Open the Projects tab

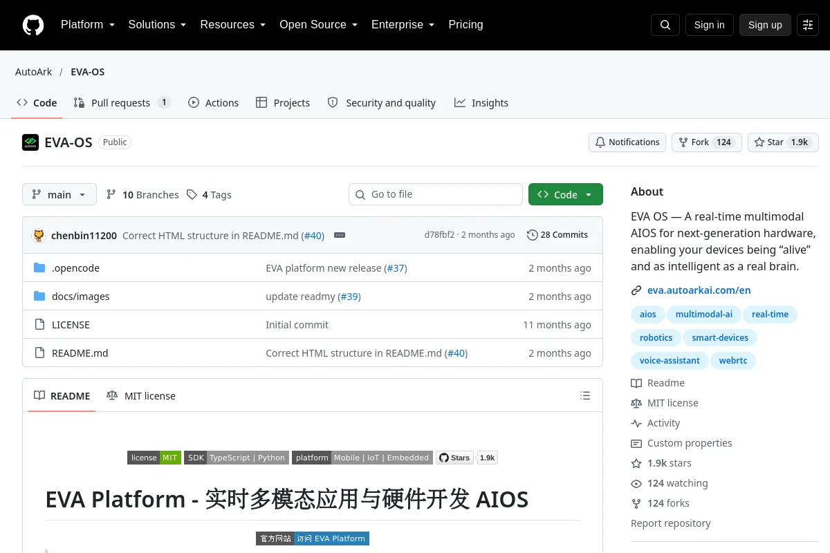coord(283,103)
